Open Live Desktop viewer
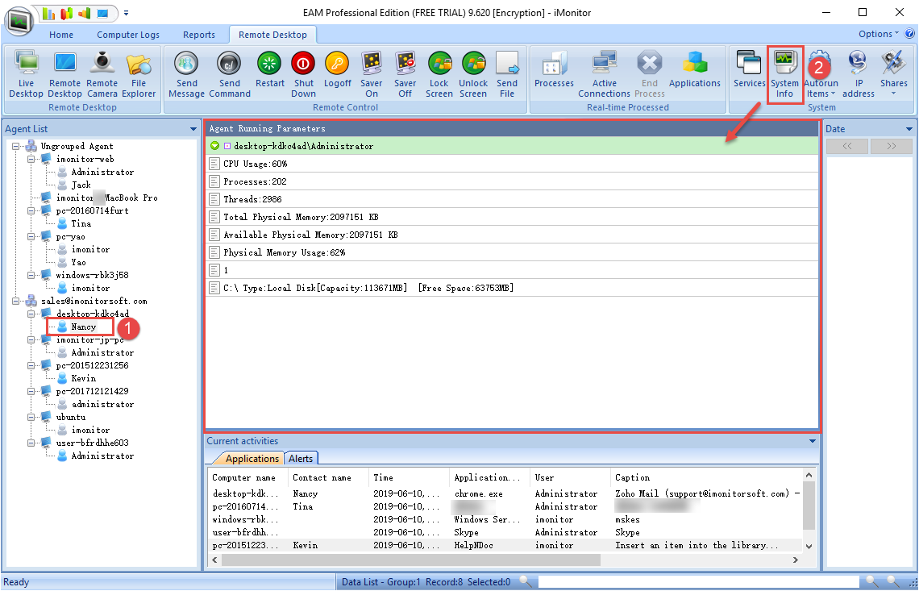This screenshot has height=591, width=919. 26,74
